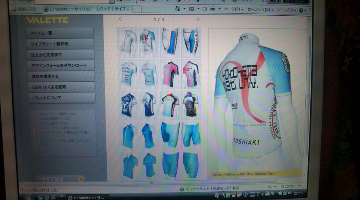Click the IME input mode A icon

tap(224, 195)
